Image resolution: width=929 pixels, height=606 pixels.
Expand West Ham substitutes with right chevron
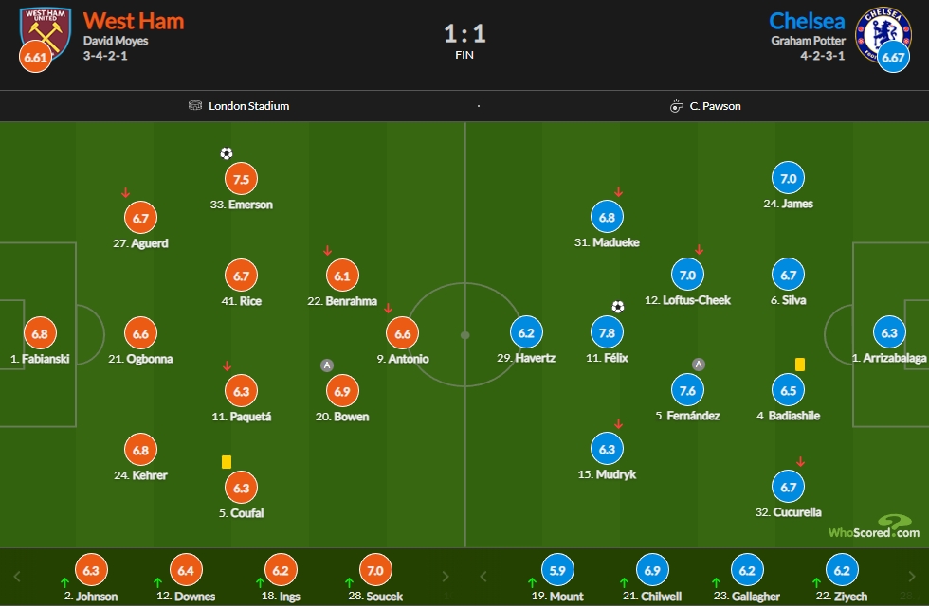tap(446, 577)
